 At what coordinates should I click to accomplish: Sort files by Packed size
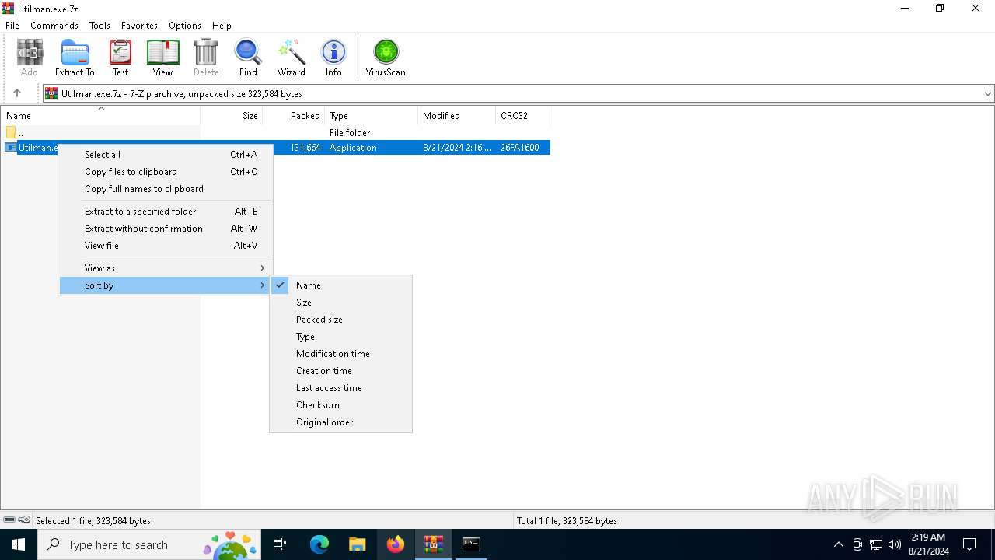(x=340, y=320)
